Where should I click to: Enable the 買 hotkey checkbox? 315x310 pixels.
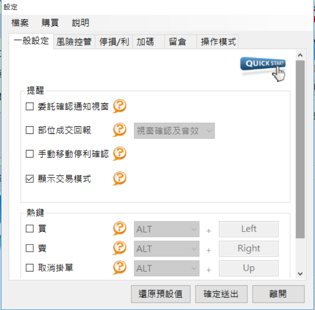point(30,228)
